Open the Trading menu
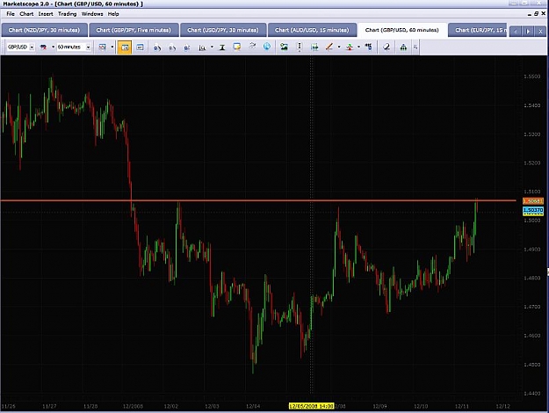This screenshot has height=413, width=549. click(68, 14)
